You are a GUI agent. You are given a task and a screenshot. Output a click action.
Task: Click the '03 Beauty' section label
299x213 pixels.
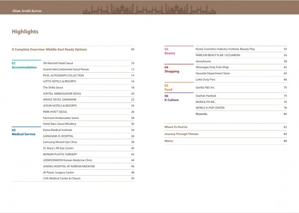pyautogui.click(x=170, y=51)
